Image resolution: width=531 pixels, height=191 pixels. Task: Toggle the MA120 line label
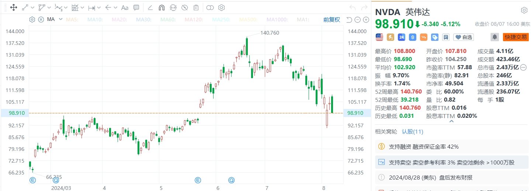194,20
